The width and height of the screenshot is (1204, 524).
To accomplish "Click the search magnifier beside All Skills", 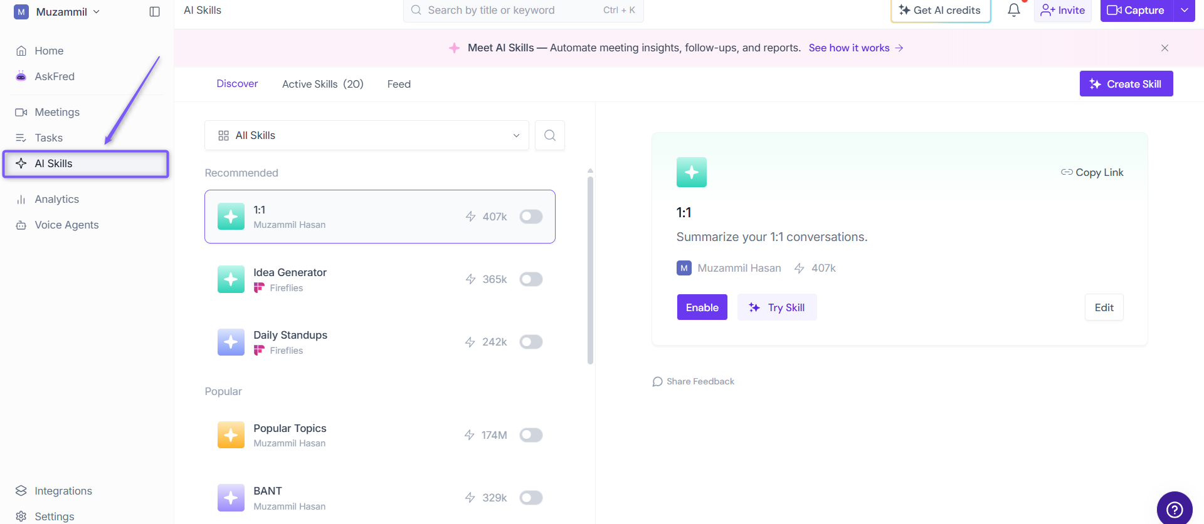I will pyautogui.click(x=550, y=135).
